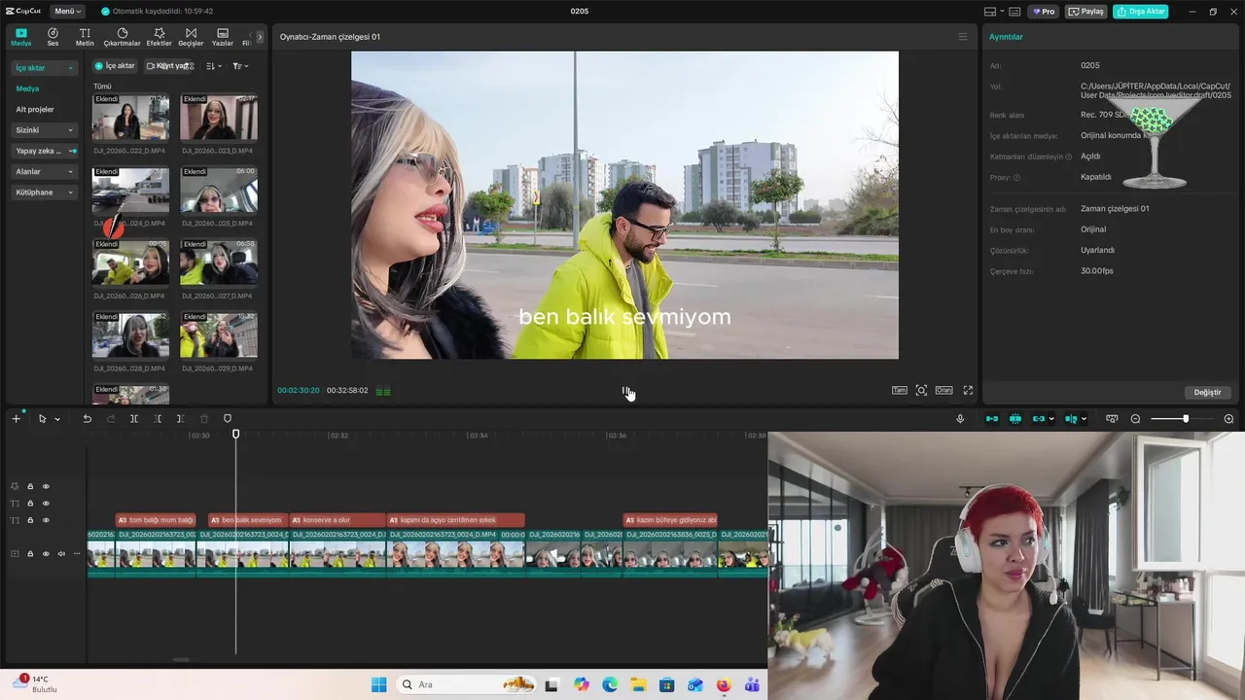Open the Menü dropdown
Image resolution: width=1245 pixels, height=700 pixels.
coord(67,11)
